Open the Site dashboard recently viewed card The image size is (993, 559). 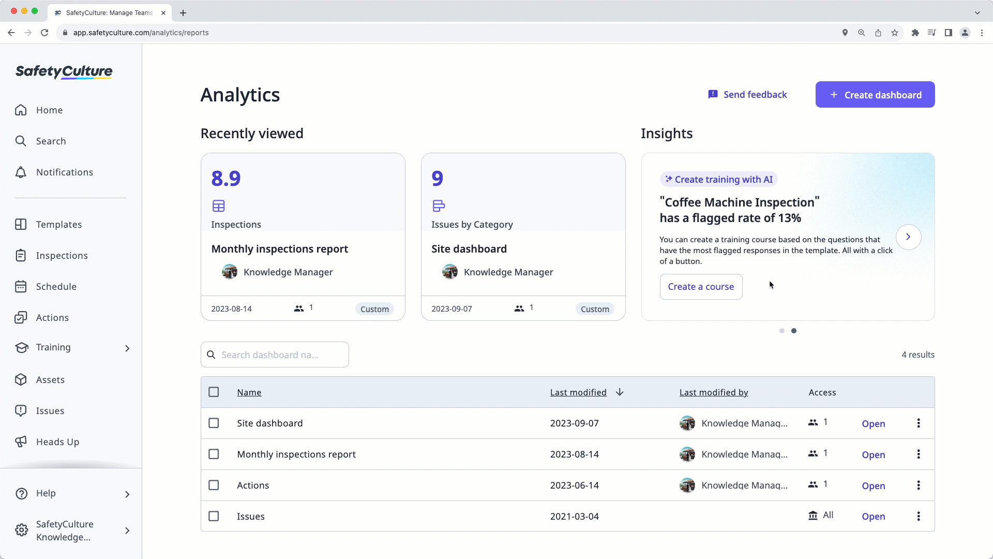523,237
